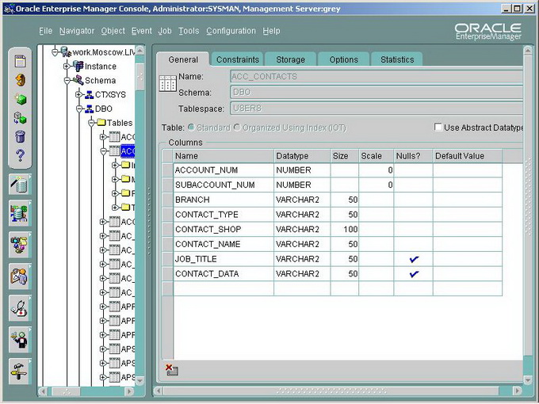Switch to the Options tab
The height and width of the screenshot is (404, 539).
(344, 59)
